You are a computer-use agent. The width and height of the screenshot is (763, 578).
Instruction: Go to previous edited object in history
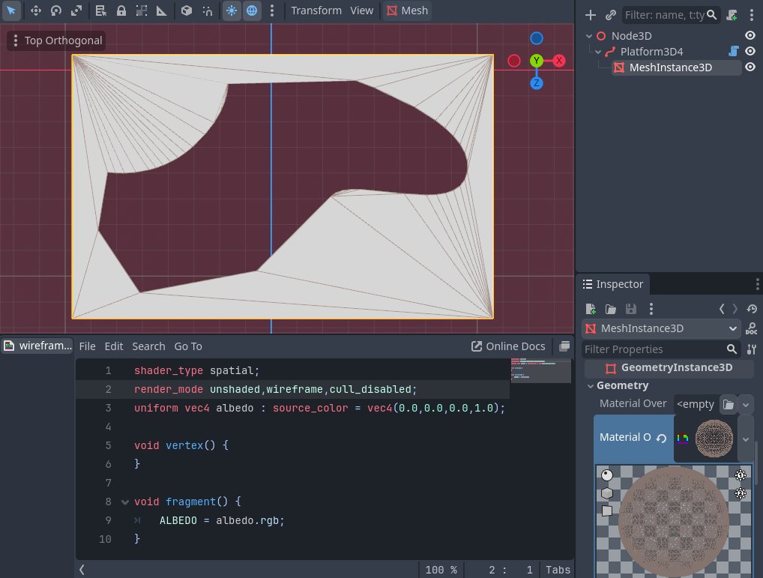coord(722,309)
